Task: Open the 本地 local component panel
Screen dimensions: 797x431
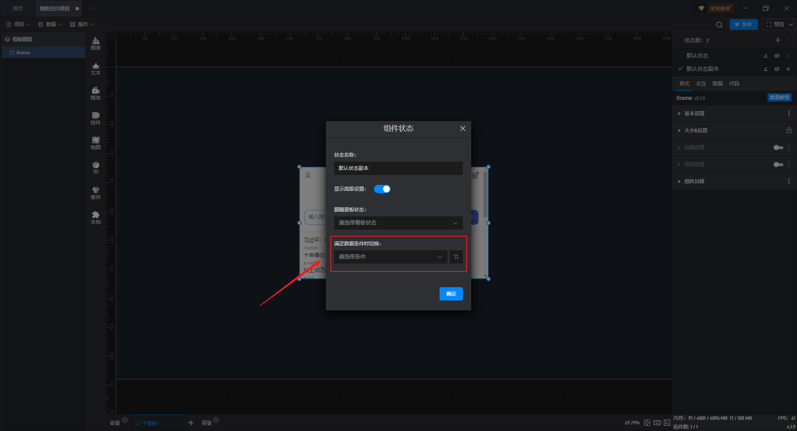Action: 95,218
